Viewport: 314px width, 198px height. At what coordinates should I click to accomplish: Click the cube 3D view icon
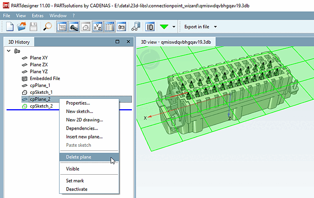click(x=86, y=27)
